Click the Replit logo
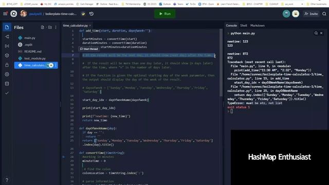The height and width of the screenshot is (185, 329). pos(14,14)
